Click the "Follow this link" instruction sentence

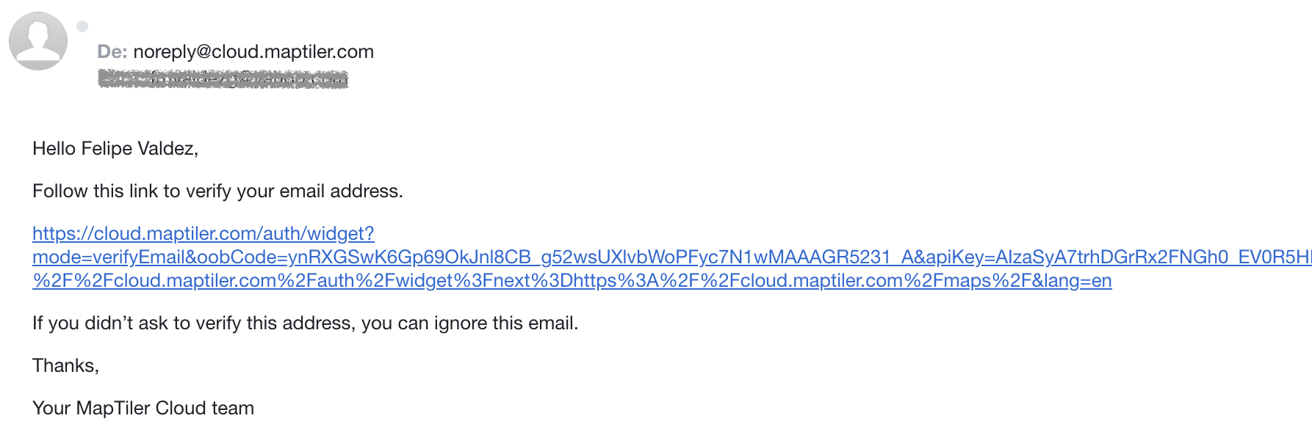217,191
